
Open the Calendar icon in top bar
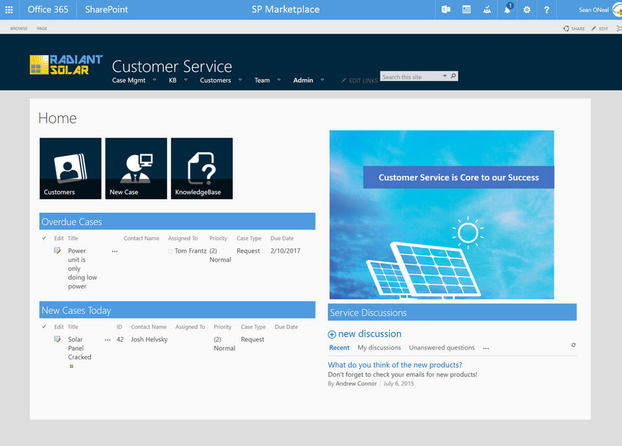point(466,10)
